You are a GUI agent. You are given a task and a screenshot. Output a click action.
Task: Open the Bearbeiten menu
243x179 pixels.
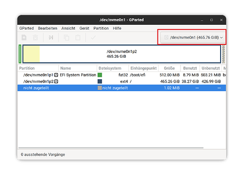click(x=48, y=28)
